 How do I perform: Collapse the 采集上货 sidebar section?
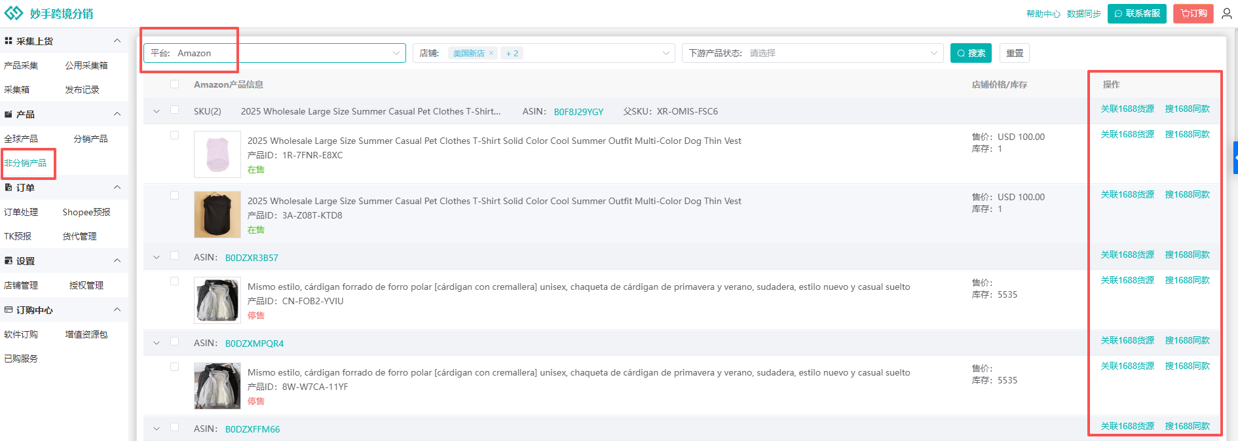click(117, 41)
